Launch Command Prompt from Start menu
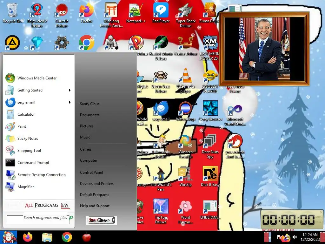325x244 pixels. (x=38, y=163)
